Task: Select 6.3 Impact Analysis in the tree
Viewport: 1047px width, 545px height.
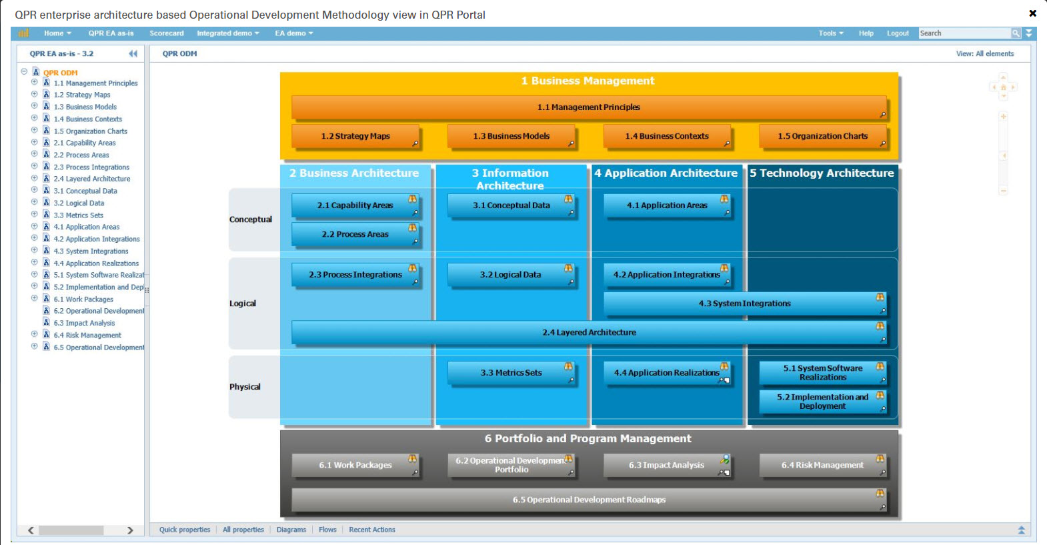Action: point(84,323)
